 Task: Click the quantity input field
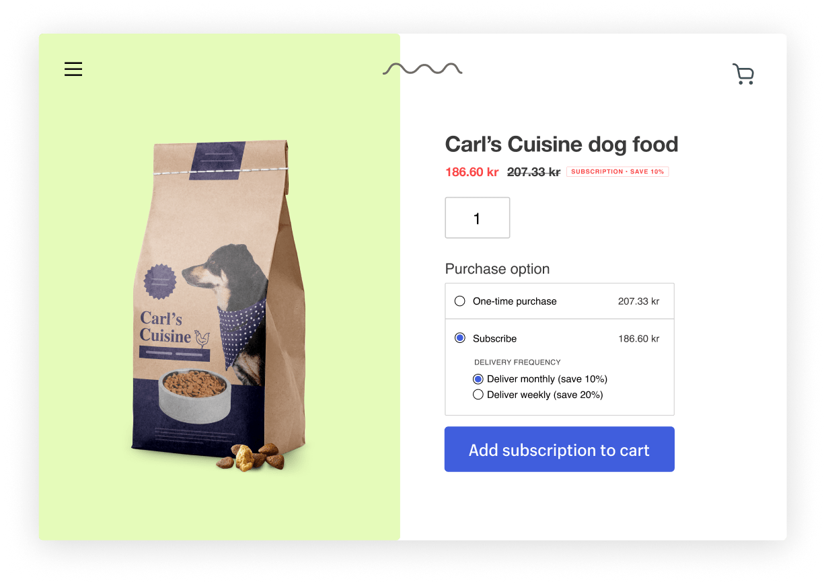(478, 218)
